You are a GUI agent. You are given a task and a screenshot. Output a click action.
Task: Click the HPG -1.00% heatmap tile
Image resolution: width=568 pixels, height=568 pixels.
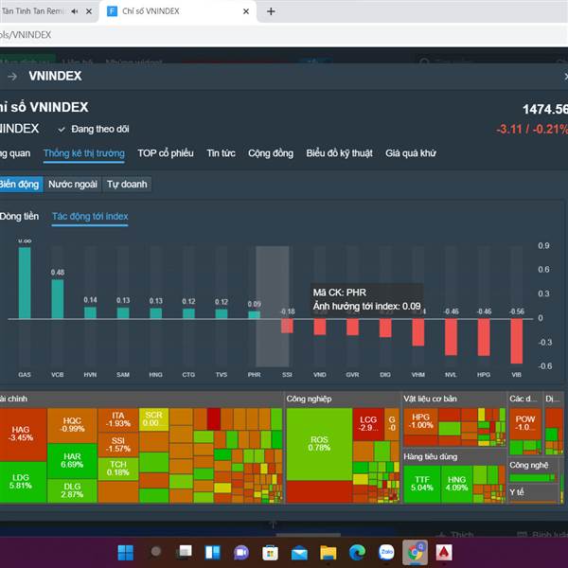[420, 421]
